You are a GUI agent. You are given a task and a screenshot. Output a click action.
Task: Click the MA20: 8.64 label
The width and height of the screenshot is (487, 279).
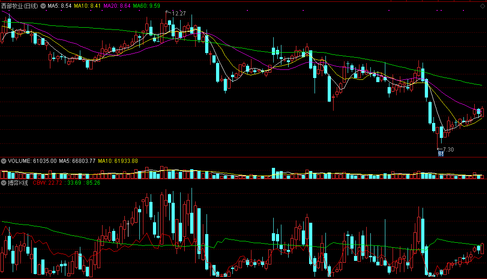pos(117,6)
